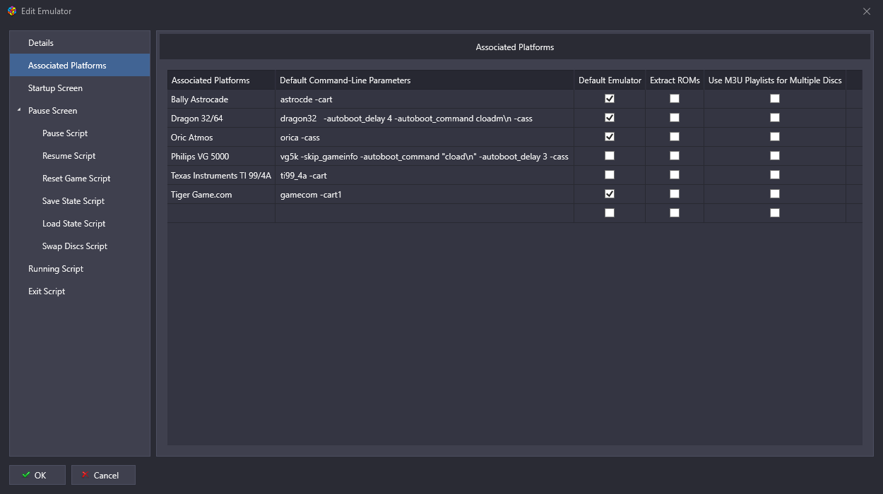Screen dimensions: 883x494
Task: Click the green checkmark OK button
Action: [37, 475]
